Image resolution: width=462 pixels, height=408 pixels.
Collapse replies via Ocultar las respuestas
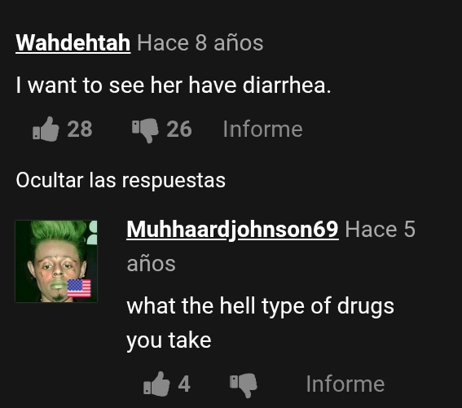pyautogui.click(x=121, y=180)
